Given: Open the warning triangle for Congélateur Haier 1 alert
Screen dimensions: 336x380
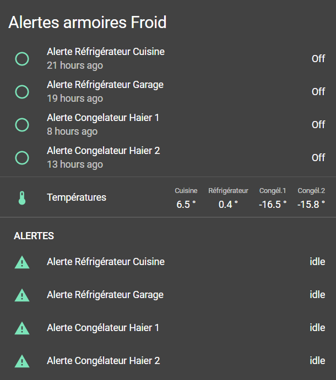Looking at the screenshot, I should [x=22, y=328].
